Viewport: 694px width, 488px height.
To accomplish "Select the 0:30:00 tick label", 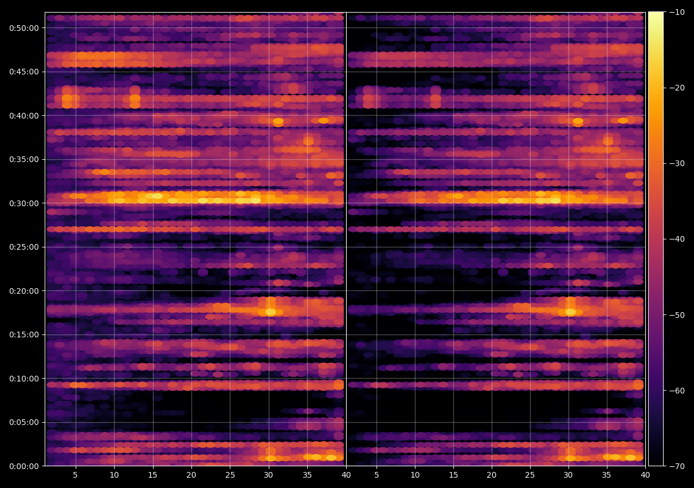I will point(24,203).
